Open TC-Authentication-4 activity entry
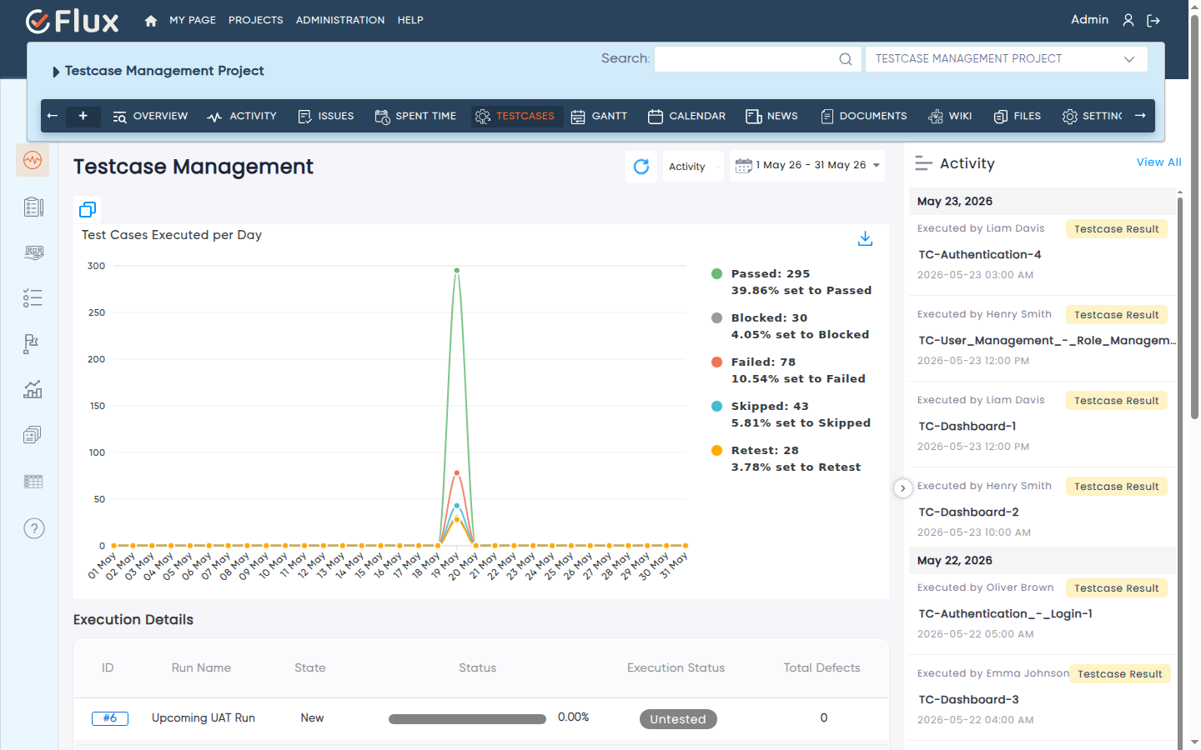1201x750 pixels. [x=980, y=255]
